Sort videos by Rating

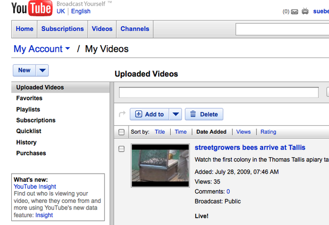point(268,132)
